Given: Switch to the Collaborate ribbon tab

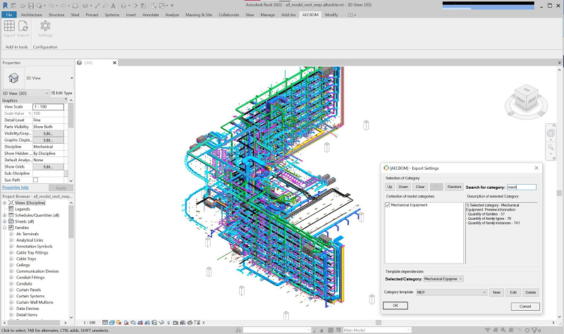Looking at the screenshot, I should (228, 14).
